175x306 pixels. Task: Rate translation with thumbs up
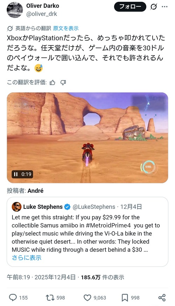(x=52, y=83)
